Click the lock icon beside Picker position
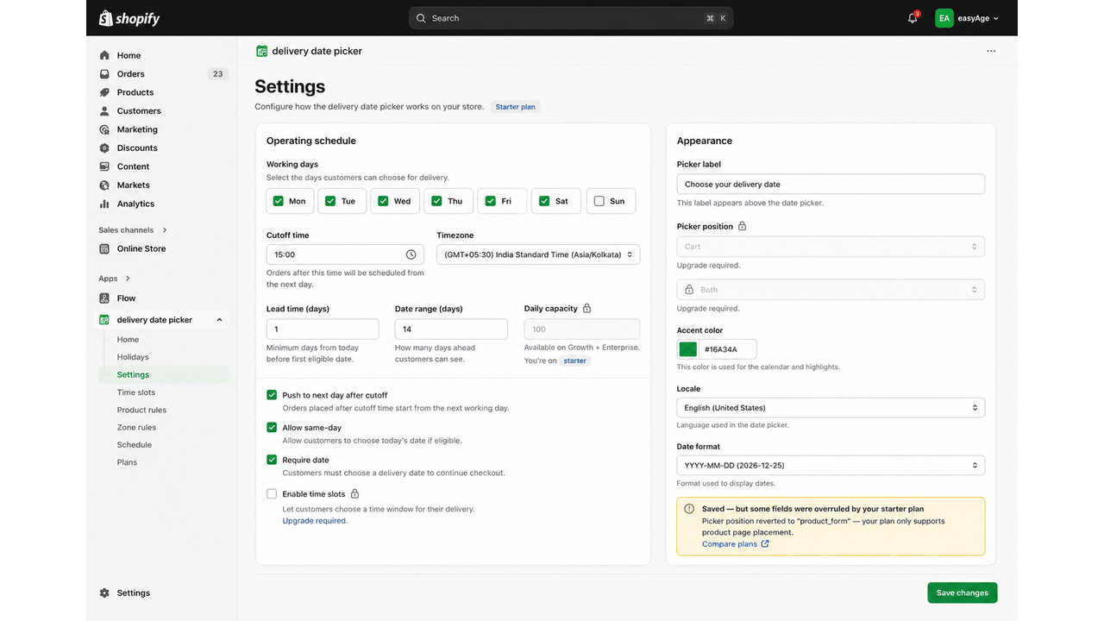The height and width of the screenshot is (621, 1104). click(x=743, y=226)
